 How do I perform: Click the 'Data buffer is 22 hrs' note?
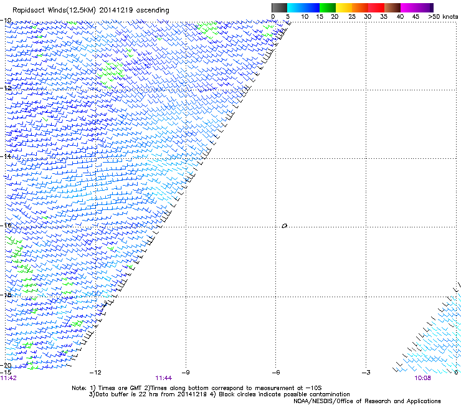pyautogui.click(x=128, y=394)
